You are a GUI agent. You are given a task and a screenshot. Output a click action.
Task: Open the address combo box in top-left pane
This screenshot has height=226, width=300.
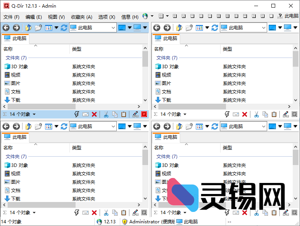point(93,28)
